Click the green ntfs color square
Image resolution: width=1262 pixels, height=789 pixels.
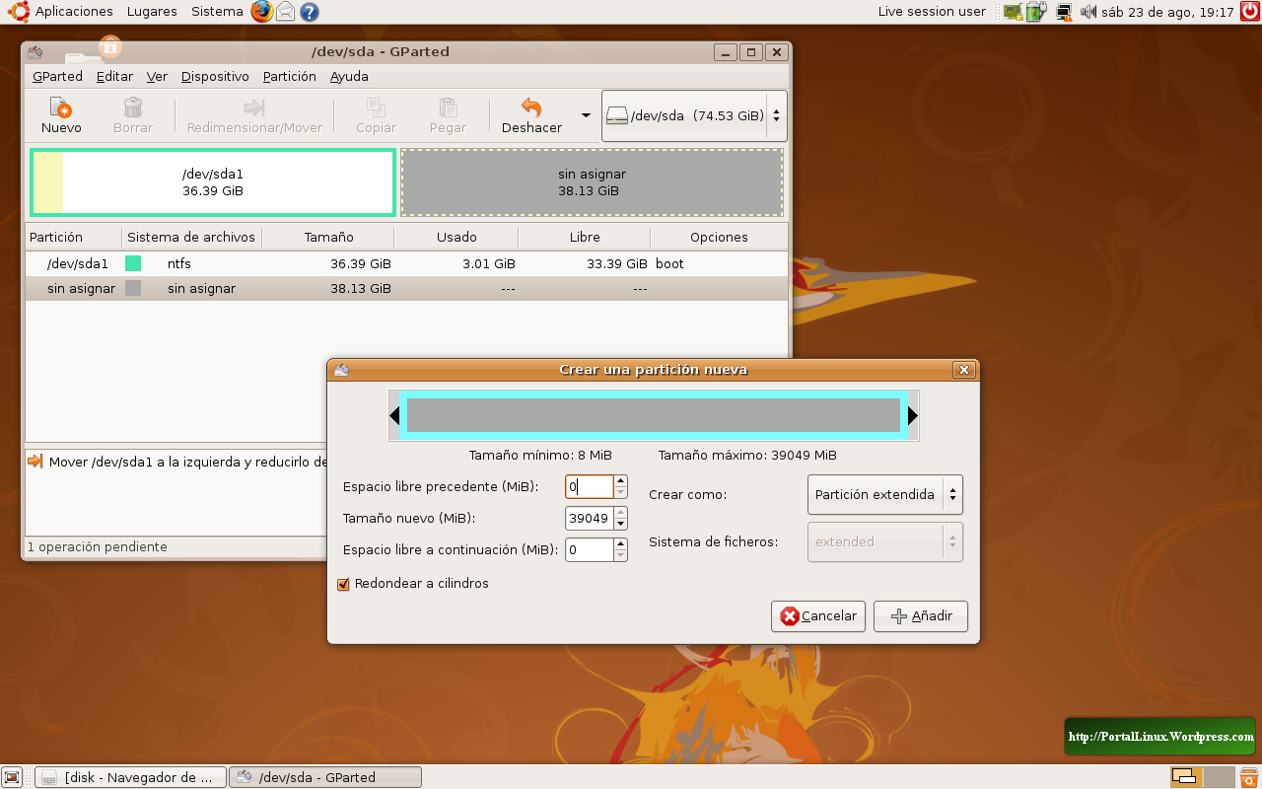pyautogui.click(x=133, y=263)
